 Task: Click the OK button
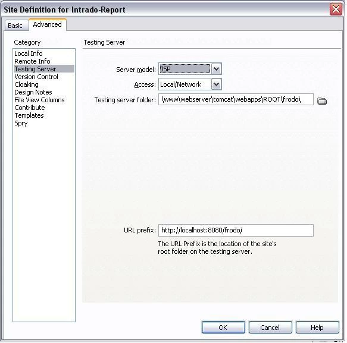[x=223, y=328]
